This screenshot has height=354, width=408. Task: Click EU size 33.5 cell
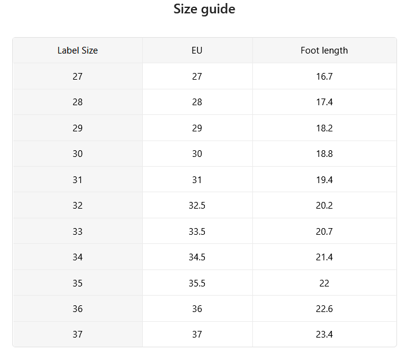(x=197, y=231)
